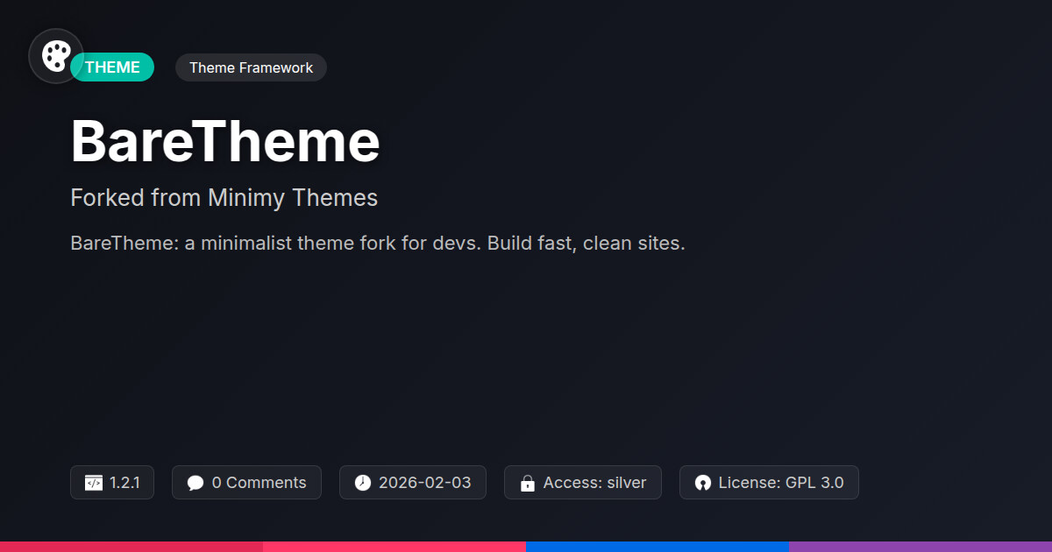Click the red segment of the bottom bar

coord(131,546)
